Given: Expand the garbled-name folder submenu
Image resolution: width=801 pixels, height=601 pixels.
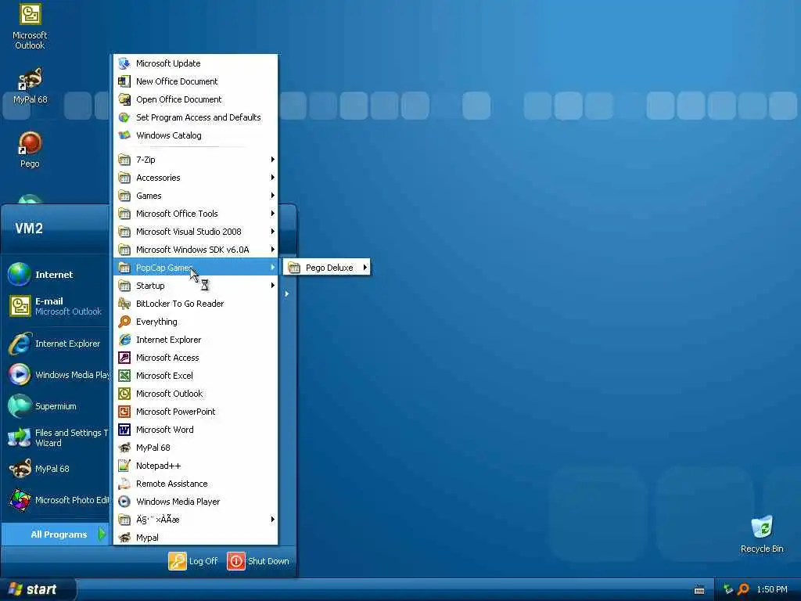Looking at the screenshot, I should click(x=196, y=520).
